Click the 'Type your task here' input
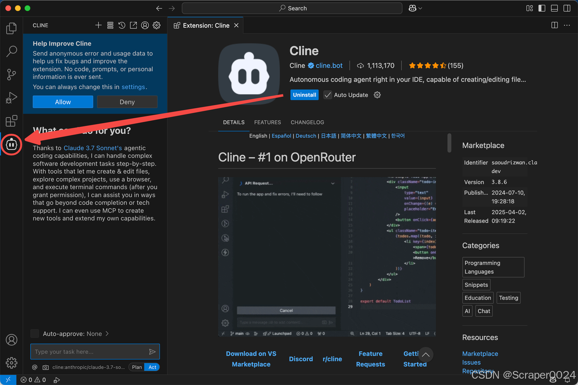This screenshot has width=578, height=385. [x=90, y=352]
